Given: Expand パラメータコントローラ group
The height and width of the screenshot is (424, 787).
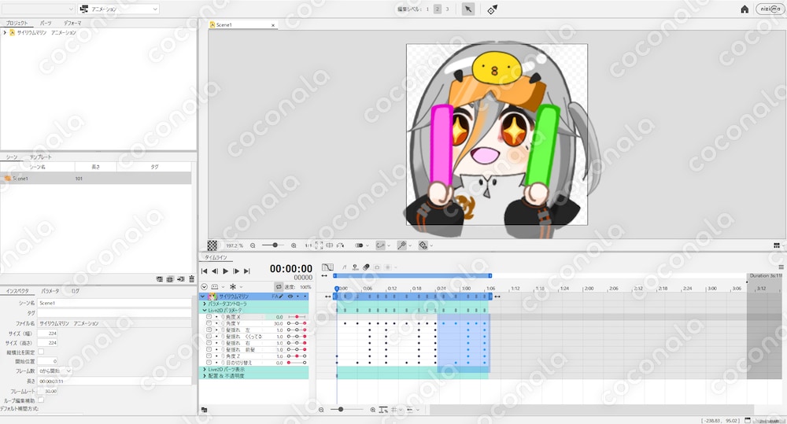Looking at the screenshot, I should [205, 304].
